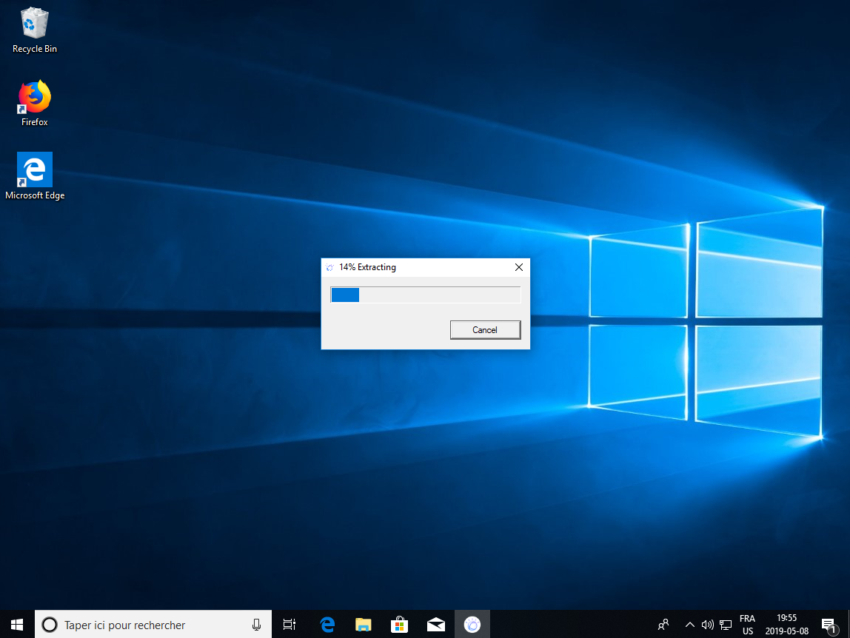This screenshot has height=638, width=850.
Task: Click the extraction progress bar
Action: (x=425, y=295)
